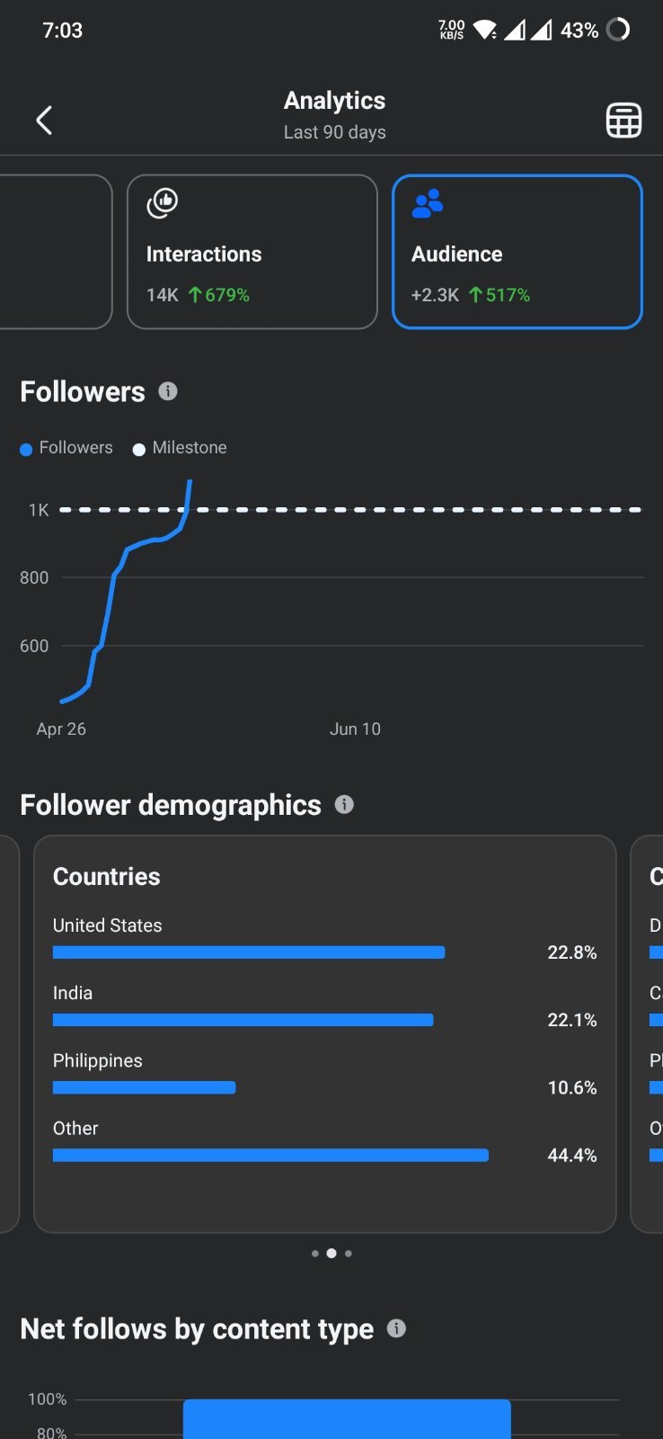Tap the United States percentage bar
Viewport: 663px width, 1439px height.
tap(249, 952)
